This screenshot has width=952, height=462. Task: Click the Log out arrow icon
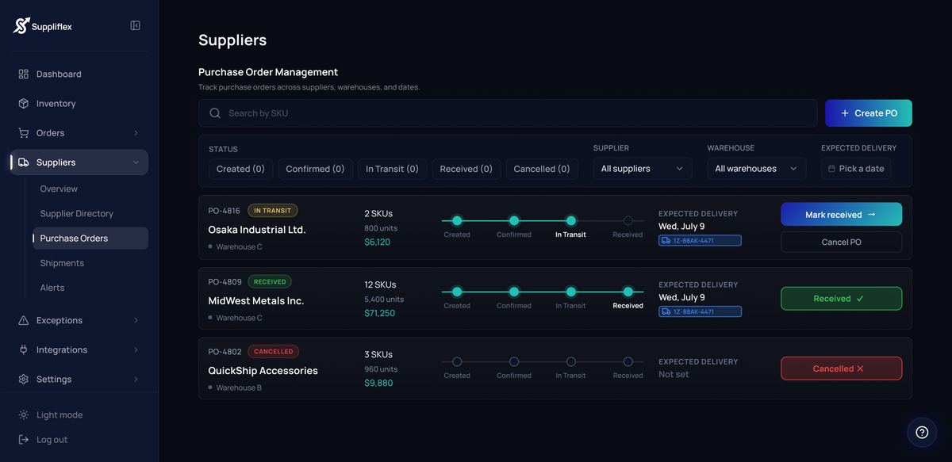(x=23, y=439)
